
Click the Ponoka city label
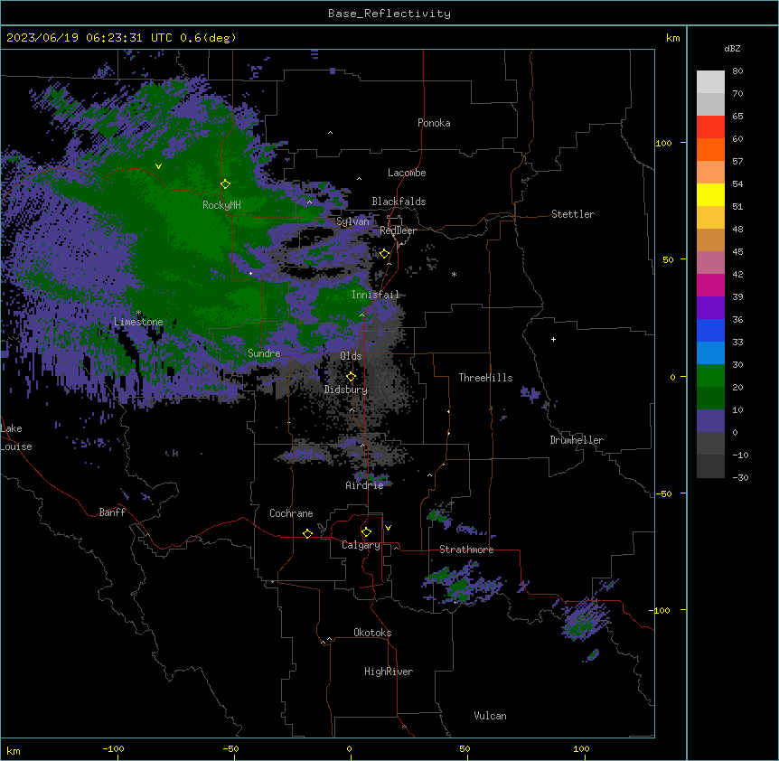[434, 123]
